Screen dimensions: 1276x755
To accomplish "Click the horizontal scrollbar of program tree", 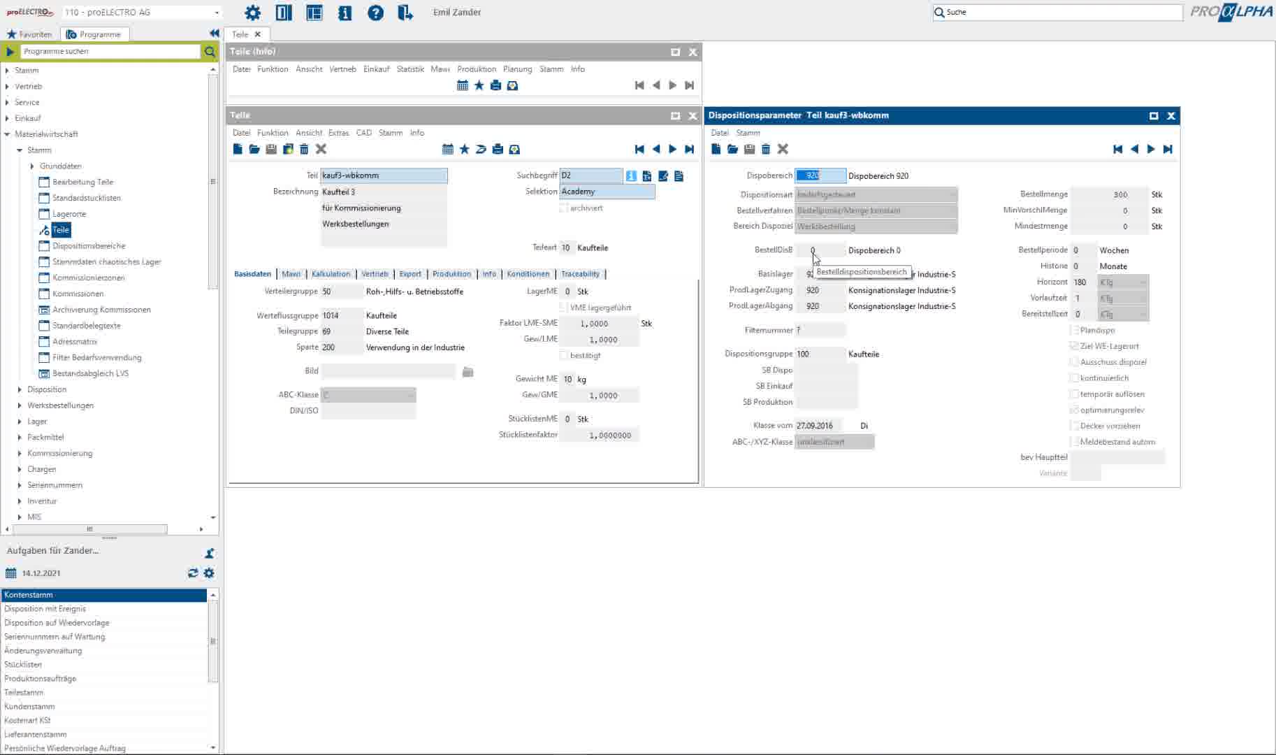I will [x=89, y=529].
